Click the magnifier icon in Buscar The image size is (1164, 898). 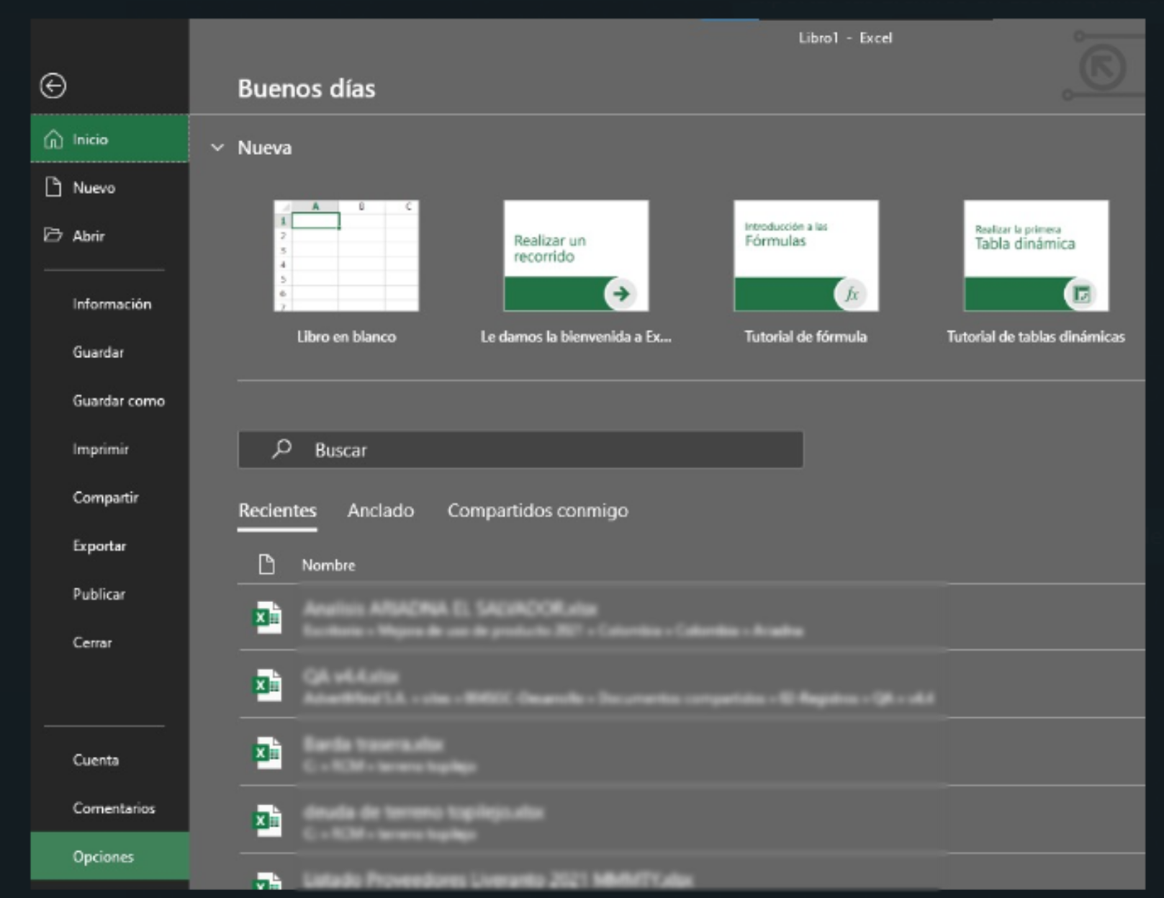click(x=281, y=449)
